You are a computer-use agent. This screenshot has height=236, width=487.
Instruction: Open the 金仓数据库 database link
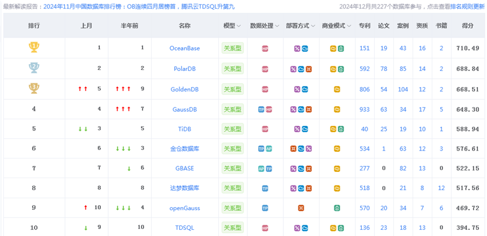185,149
